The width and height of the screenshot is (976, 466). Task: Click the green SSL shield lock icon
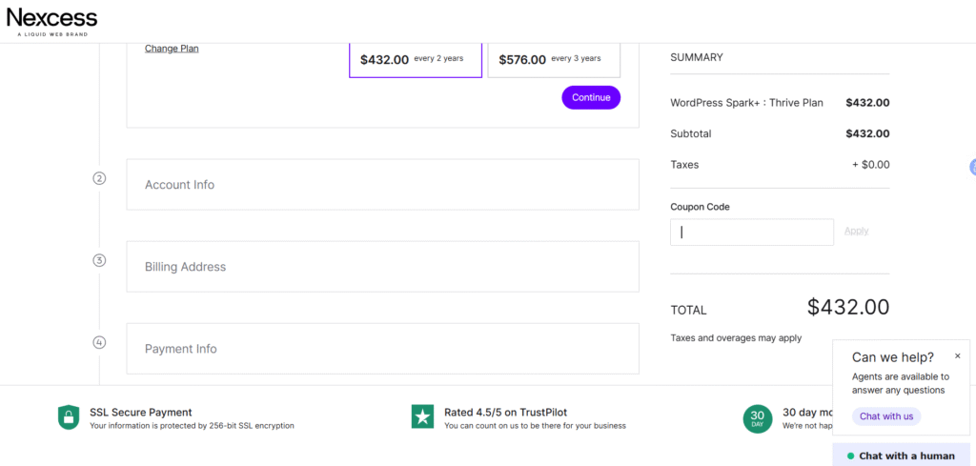pos(68,417)
